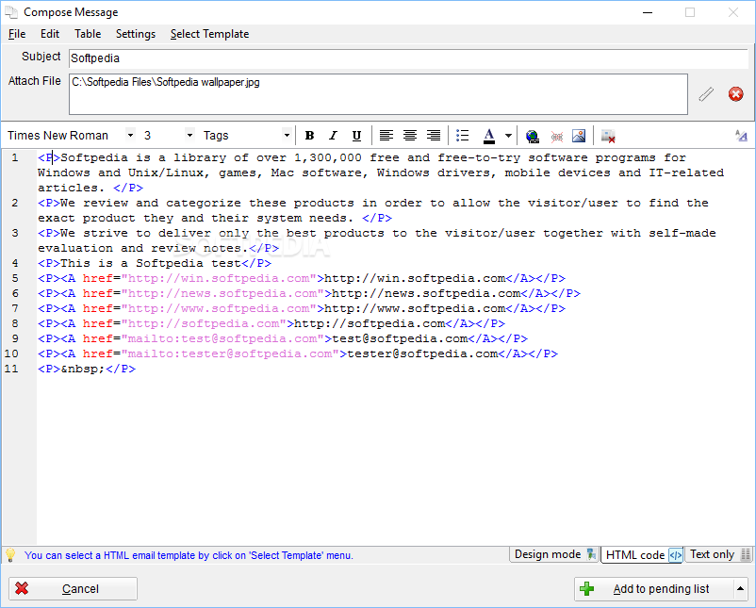This screenshot has width=756, height=608.
Task: Click 'We review and categorize' paragraph text
Action: 373,210
